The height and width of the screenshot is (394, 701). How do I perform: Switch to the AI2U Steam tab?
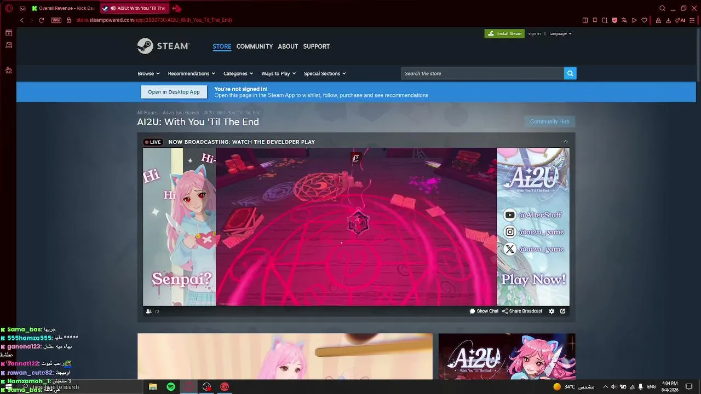134,8
